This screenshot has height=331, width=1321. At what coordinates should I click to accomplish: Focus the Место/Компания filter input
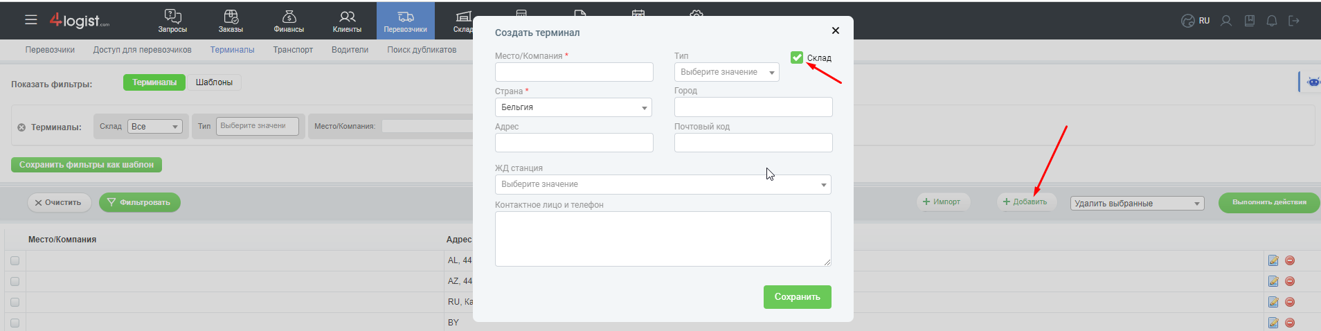click(427, 126)
